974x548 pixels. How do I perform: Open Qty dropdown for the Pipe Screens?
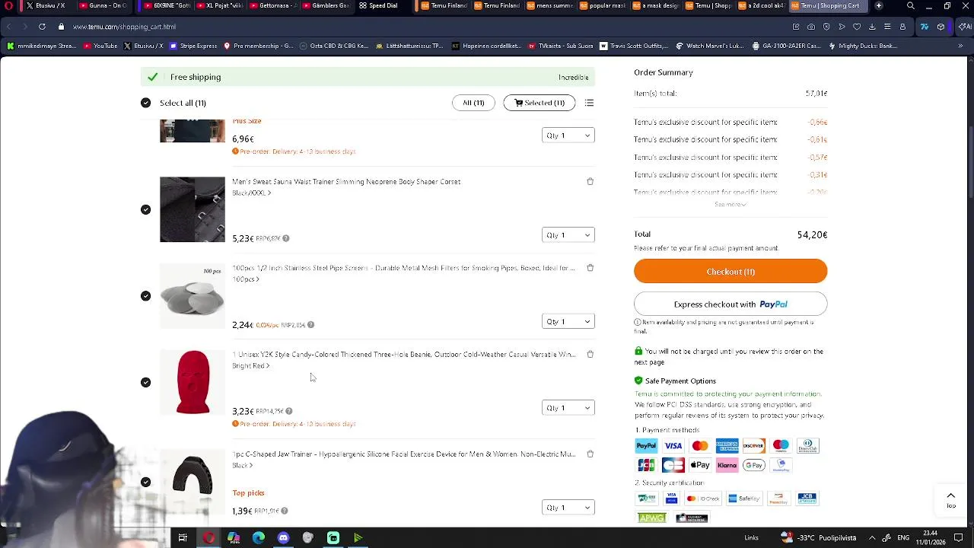point(568,321)
